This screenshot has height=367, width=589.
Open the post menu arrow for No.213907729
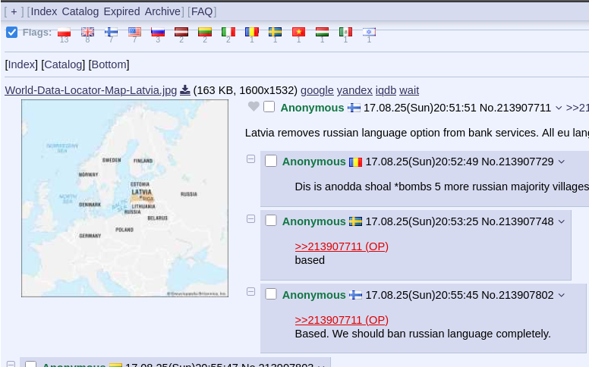point(562,162)
